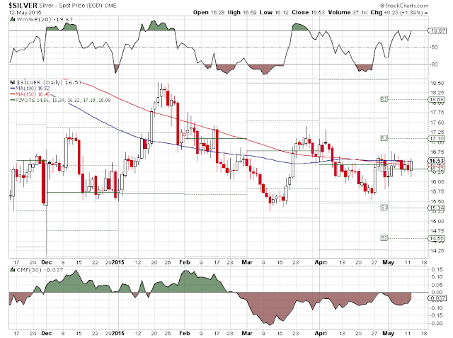Viewport: 453px width, 338px height.
Task: Click the 17.10 pivot price tag
Action: [x=437, y=138]
